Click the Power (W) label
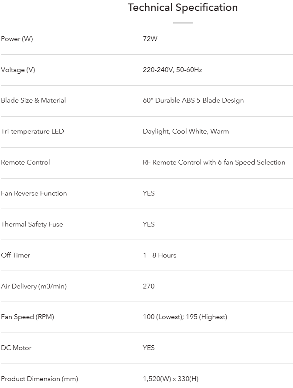The width and height of the screenshot is (293, 388). [x=17, y=39]
